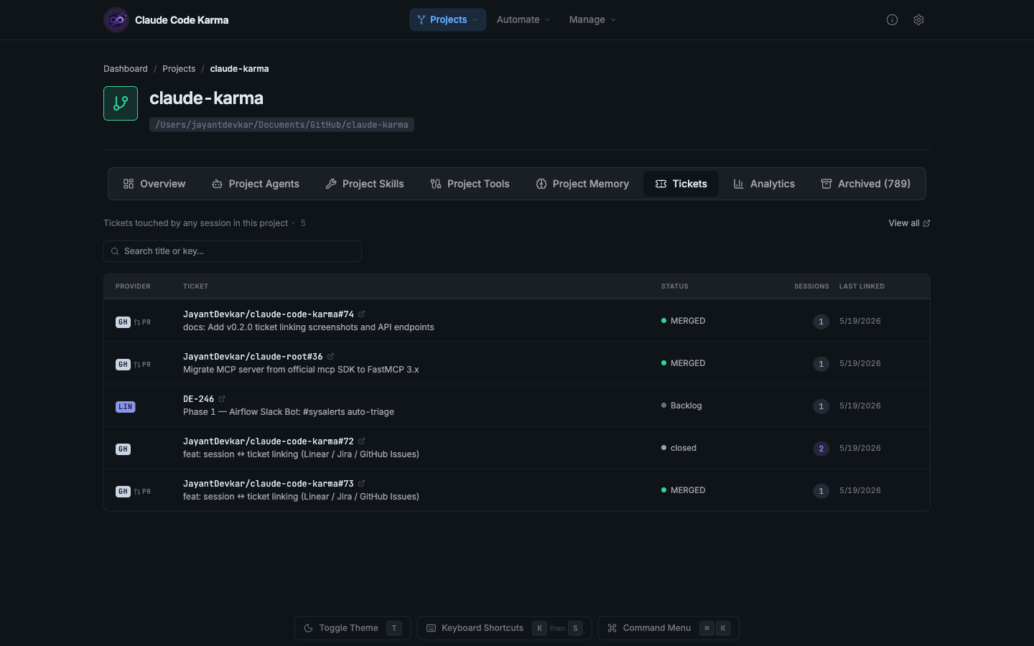Click the STATUS column header
1034x646 pixels.
click(x=674, y=286)
